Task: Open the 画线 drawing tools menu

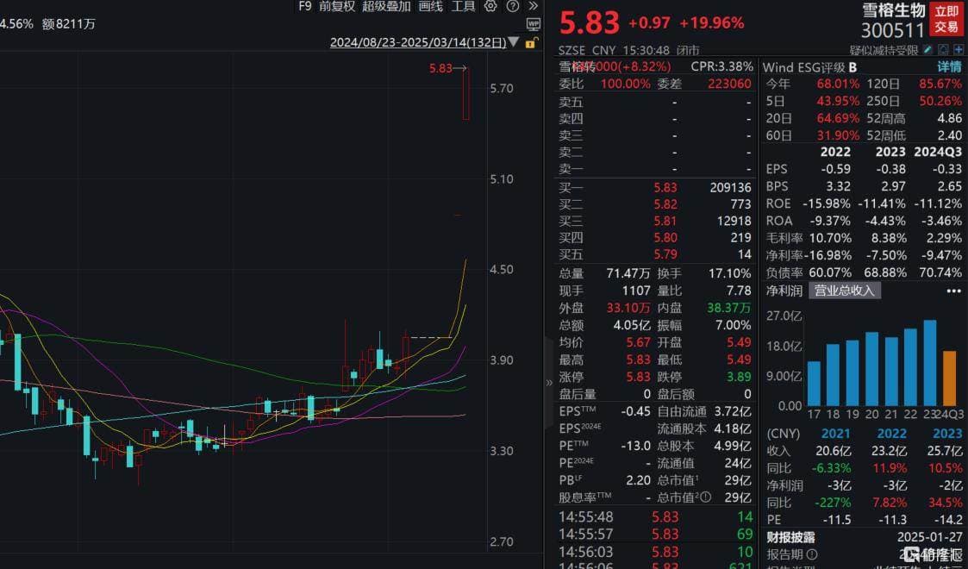Action: (x=431, y=6)
